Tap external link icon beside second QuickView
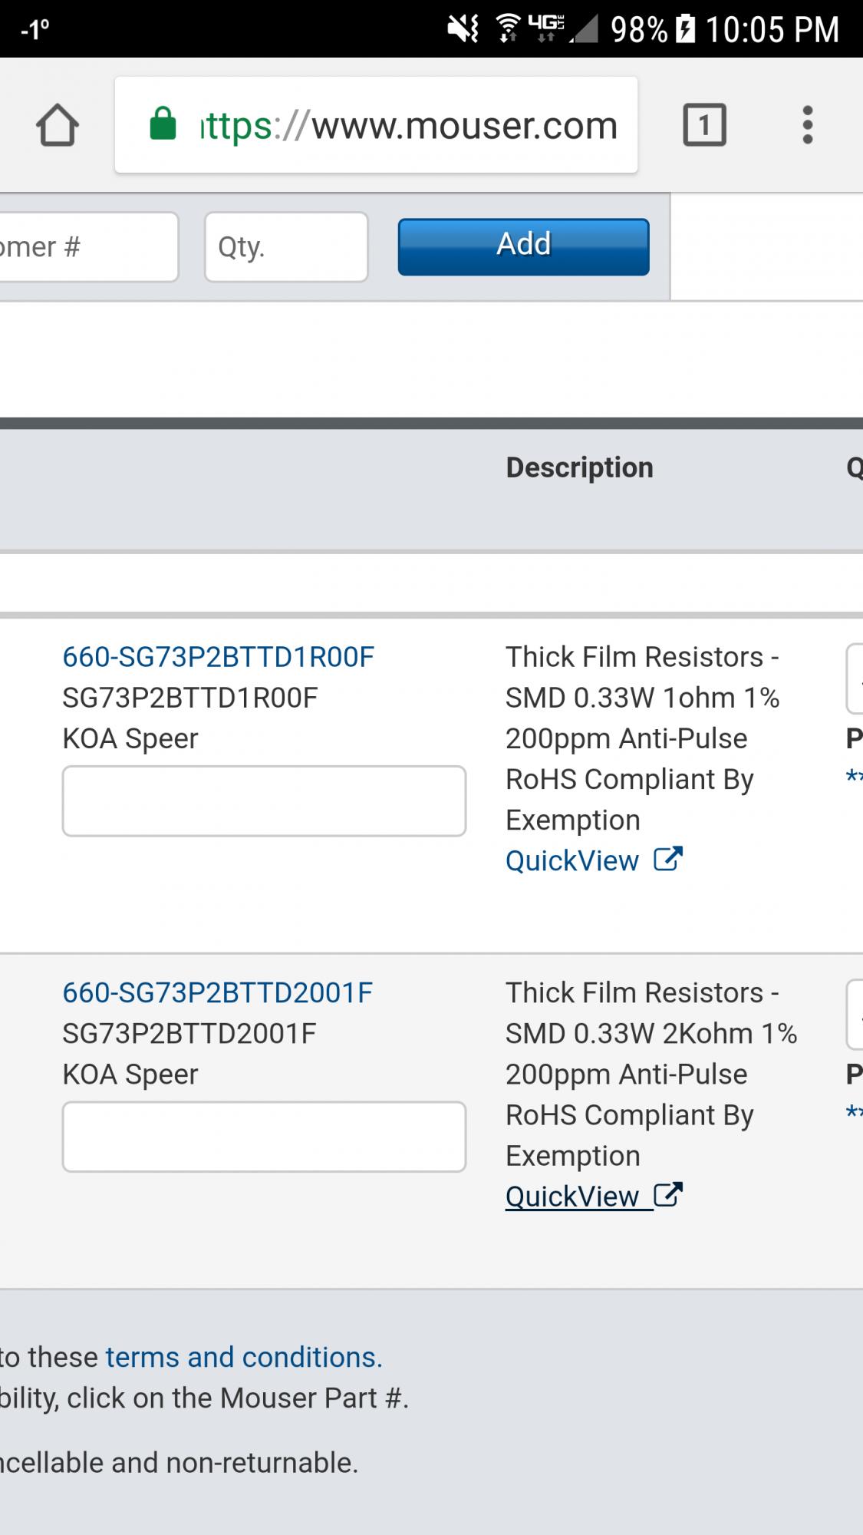Viewport: 863px width, 1535px height. coord(668,1195)
